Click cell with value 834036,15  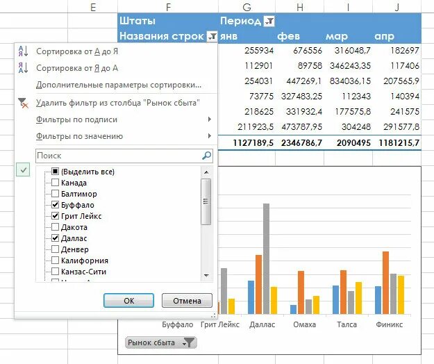click(x=348, y=81)
